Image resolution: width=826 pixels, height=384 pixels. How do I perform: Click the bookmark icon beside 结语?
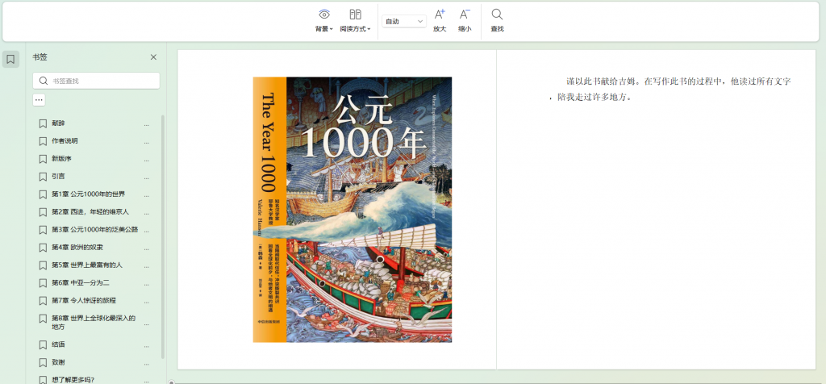point(43,344)
